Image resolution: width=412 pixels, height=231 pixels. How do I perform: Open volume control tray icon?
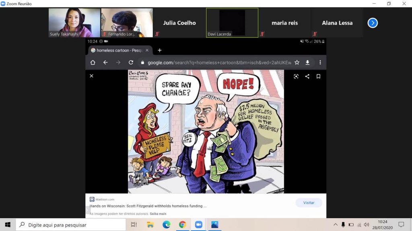tap(367, 225)
